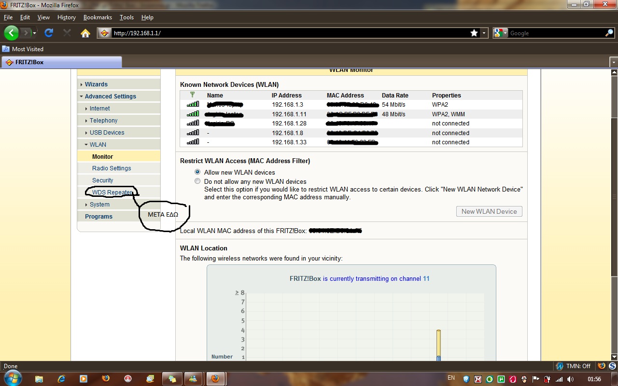Go back with the green Back arrow
Screen dimensions: 618x386
pyautogui.click(x=11, y=33)
